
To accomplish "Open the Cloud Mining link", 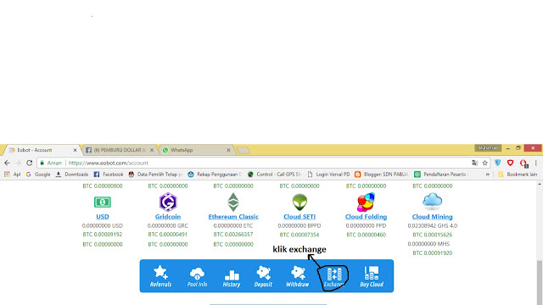I will tap(432, 217).
